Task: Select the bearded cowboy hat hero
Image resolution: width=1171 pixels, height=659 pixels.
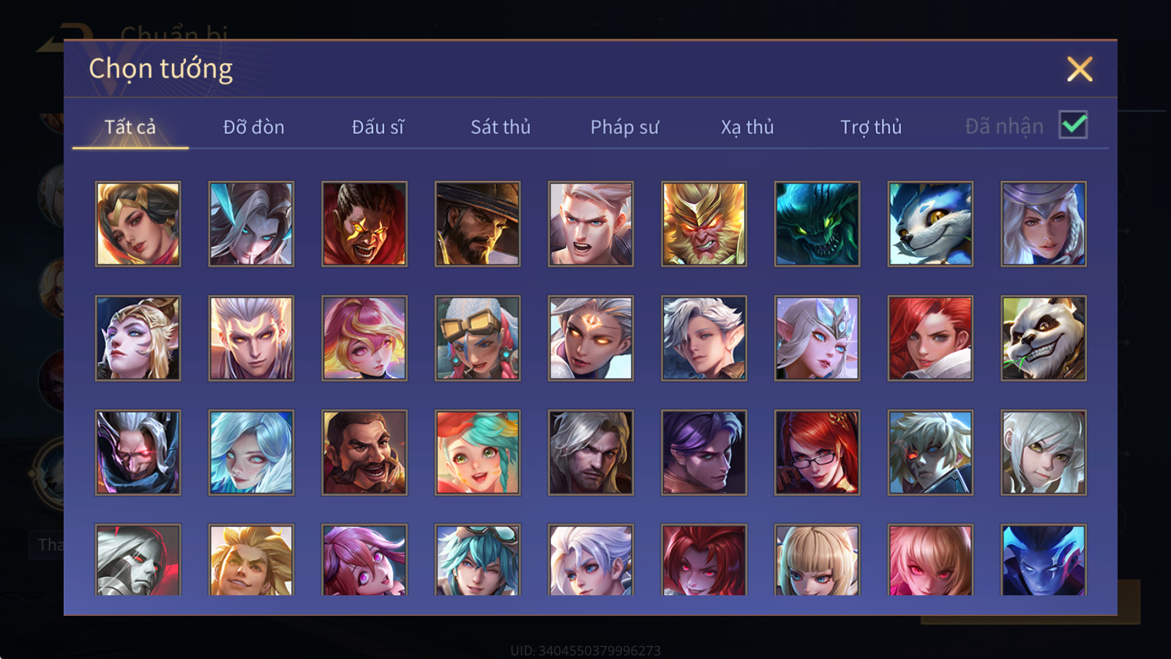Action: point(478,224)
